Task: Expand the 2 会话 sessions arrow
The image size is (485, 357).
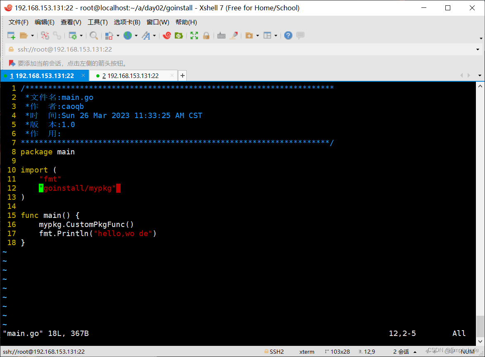Action: [x=415, y=352]
